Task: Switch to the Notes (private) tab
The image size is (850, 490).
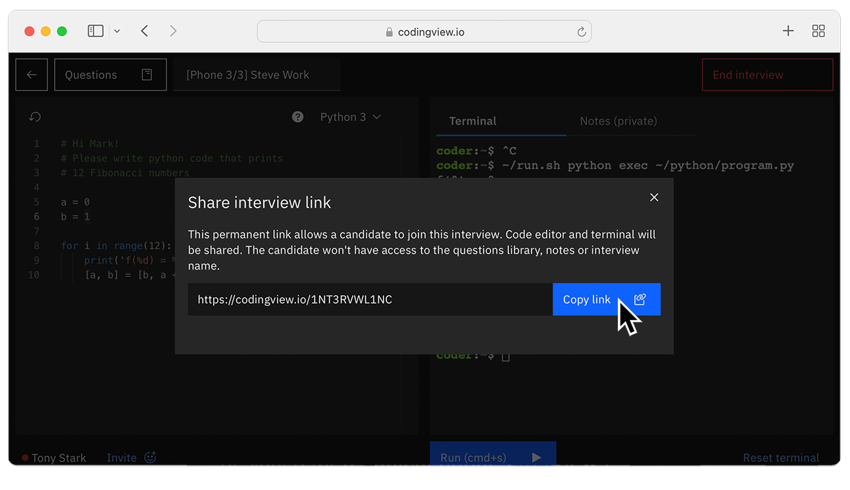Action: click(x=618, y=121)
